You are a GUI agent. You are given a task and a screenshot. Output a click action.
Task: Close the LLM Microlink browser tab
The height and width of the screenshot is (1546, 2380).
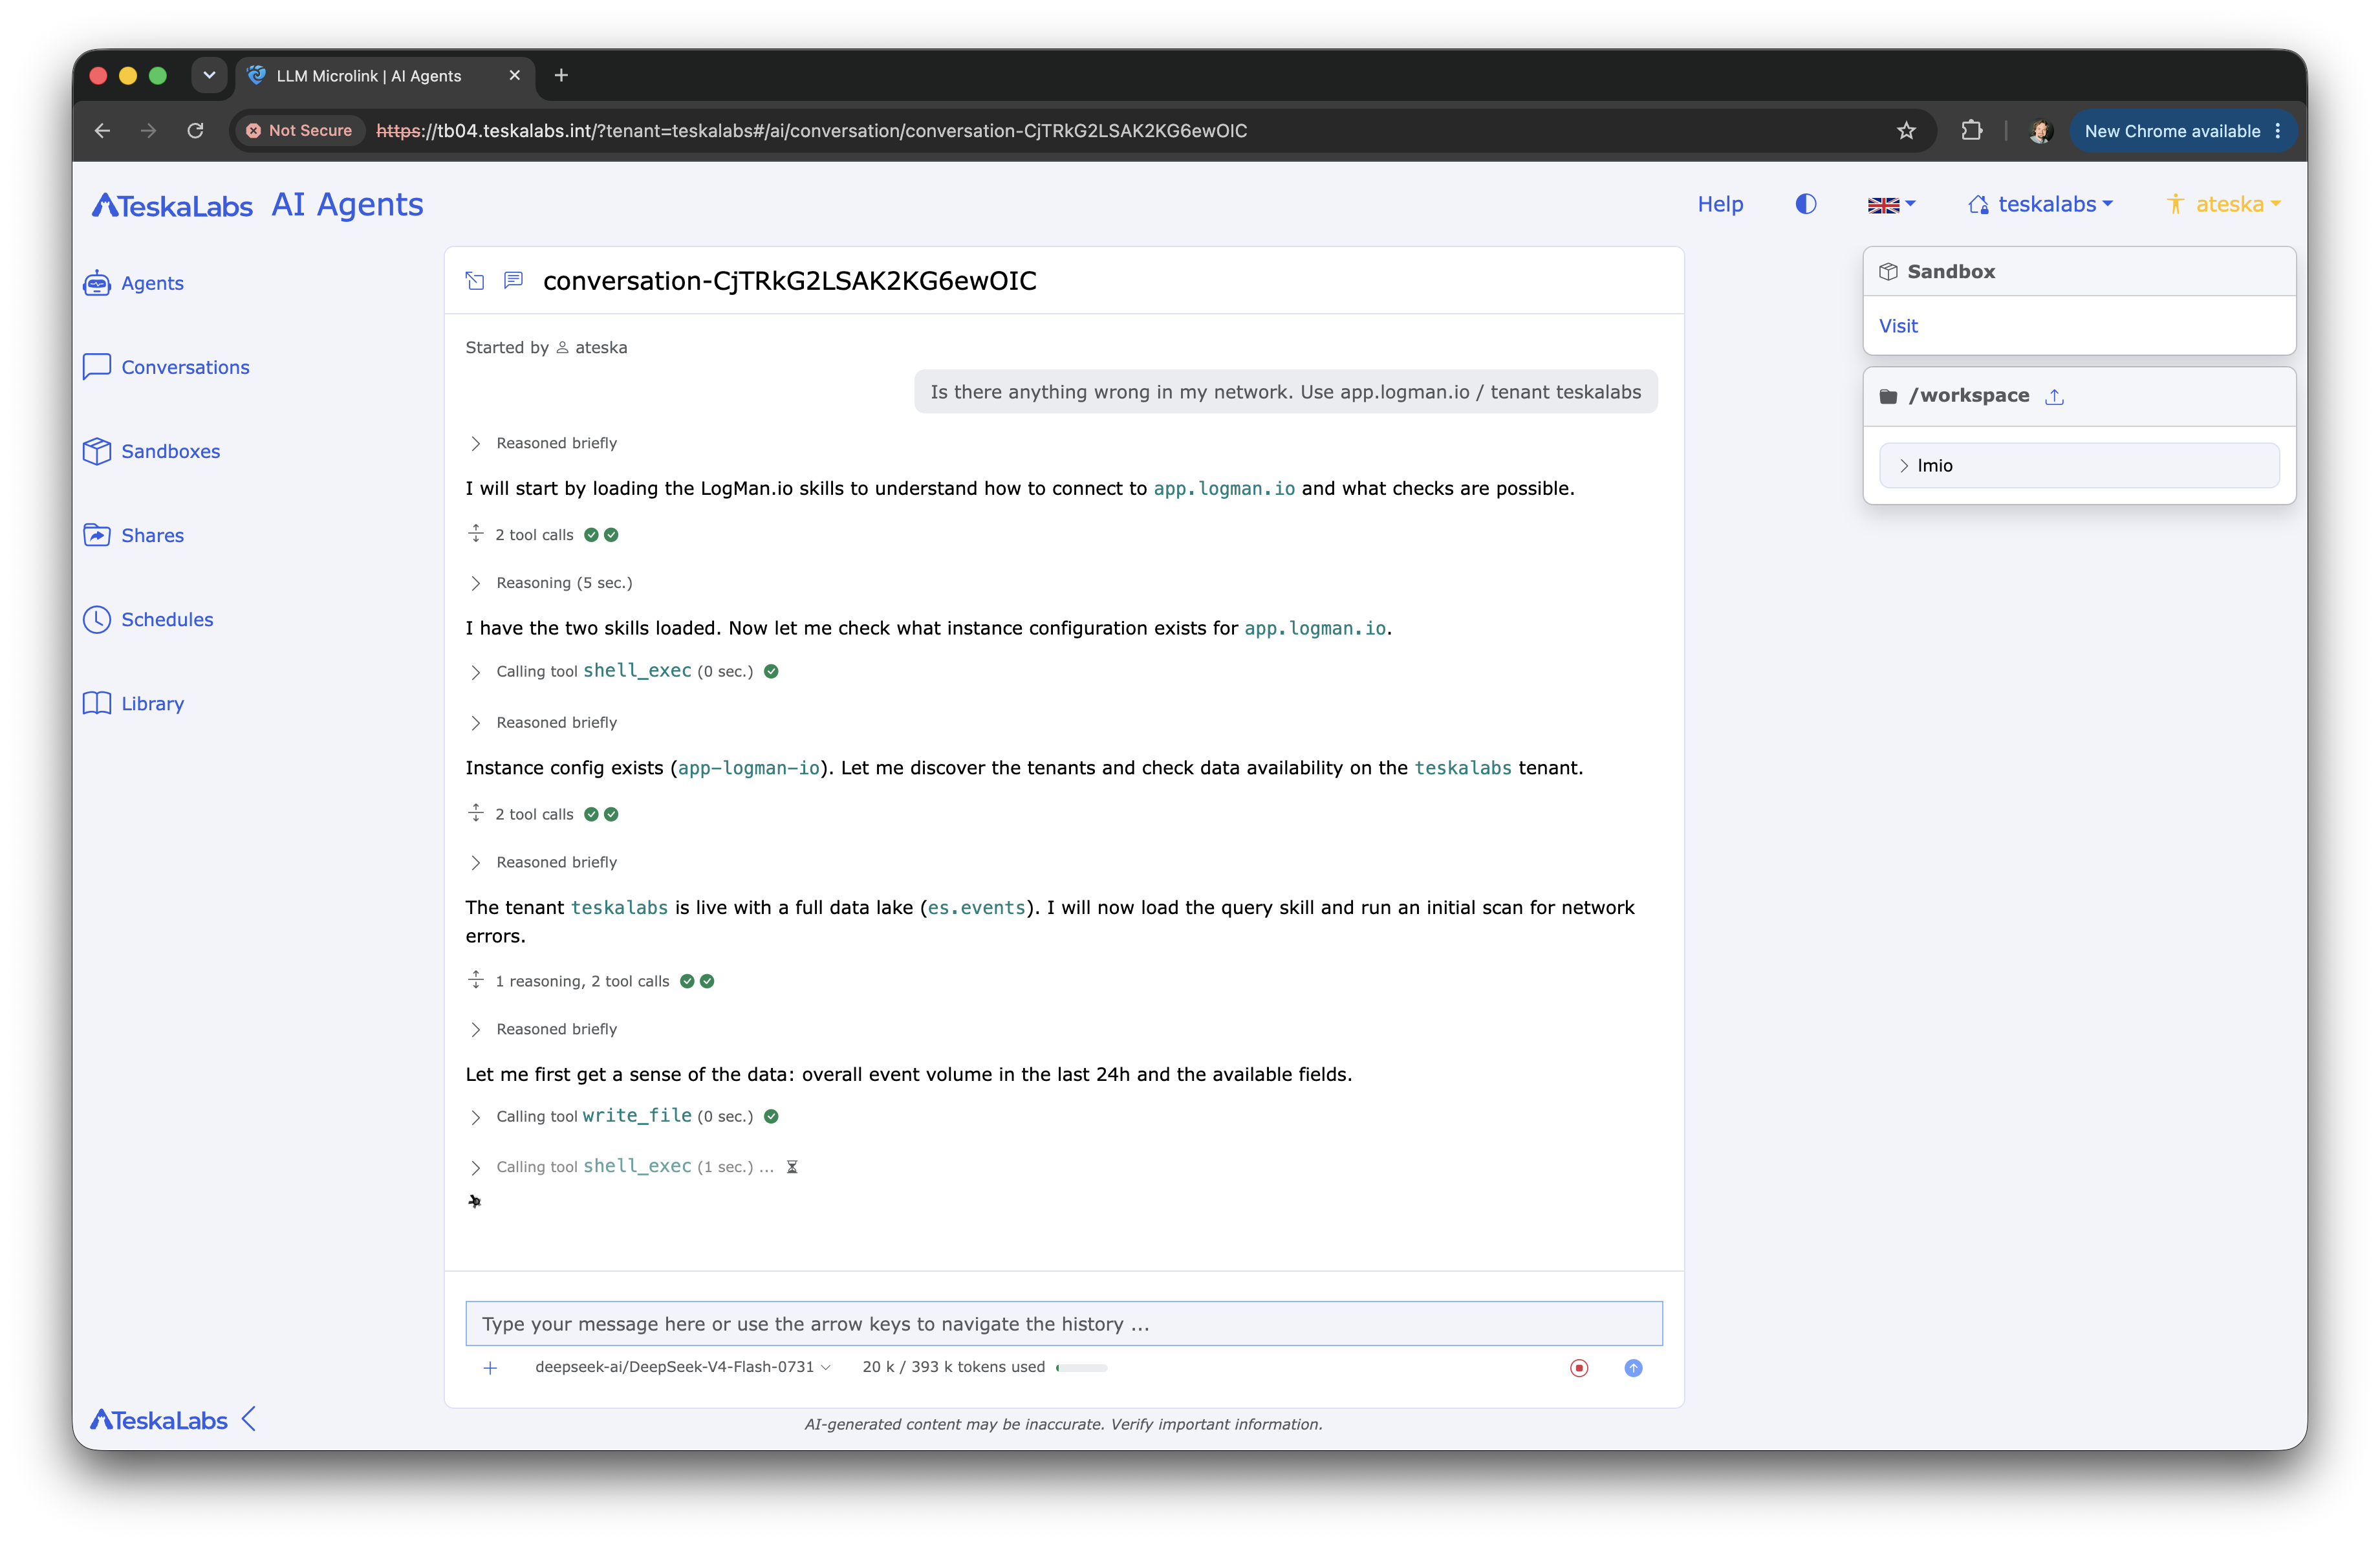point(515,76)
